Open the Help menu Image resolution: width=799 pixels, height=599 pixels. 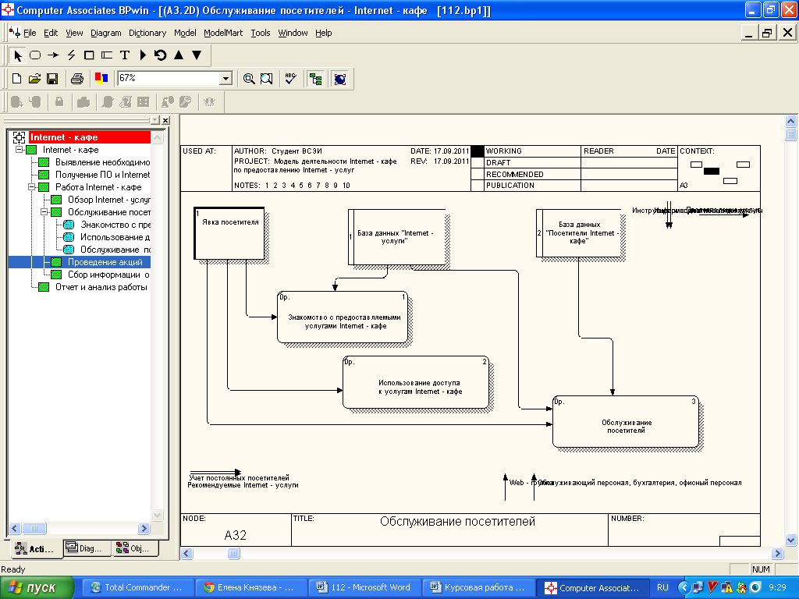click(x=324, y=33)
